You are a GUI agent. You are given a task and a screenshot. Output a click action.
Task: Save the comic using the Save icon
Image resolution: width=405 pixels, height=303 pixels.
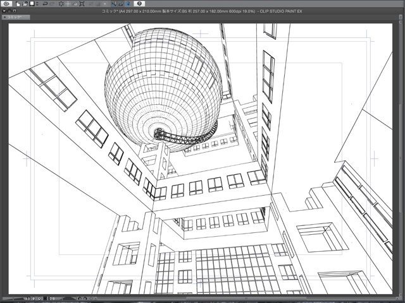tap(32, 4)
